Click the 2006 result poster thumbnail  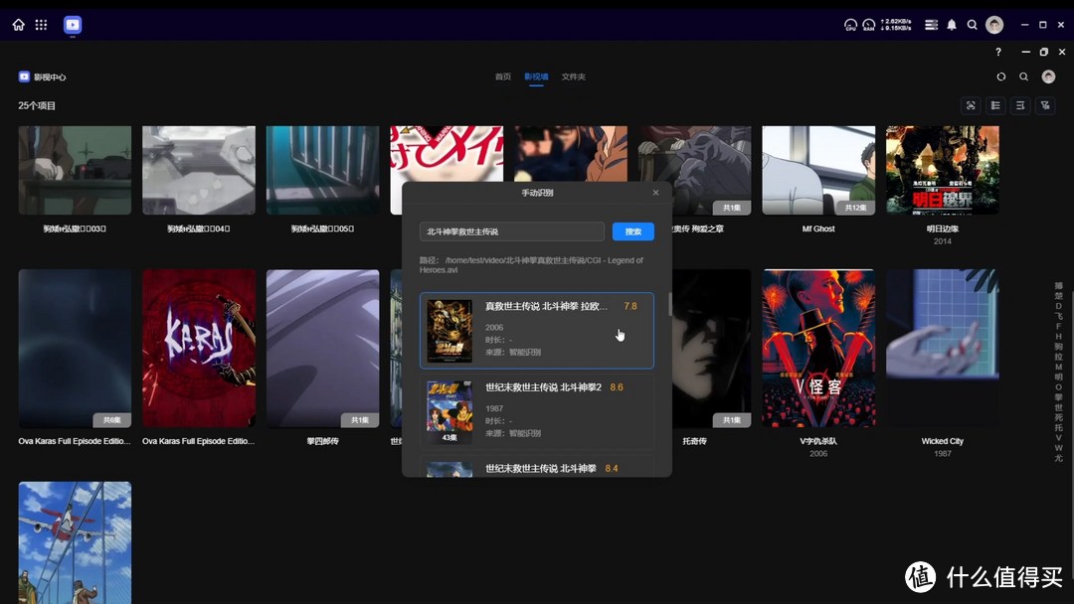pyautogui.click(x=449, y=331)
